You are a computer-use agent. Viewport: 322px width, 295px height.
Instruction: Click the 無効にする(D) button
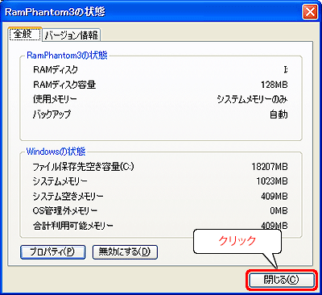(125, 252)
